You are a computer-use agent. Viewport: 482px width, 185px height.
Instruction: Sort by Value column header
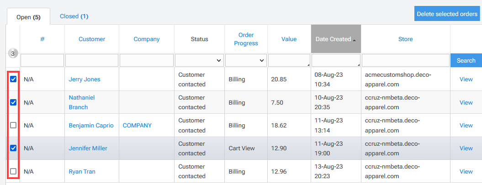[x=289, y=39]
